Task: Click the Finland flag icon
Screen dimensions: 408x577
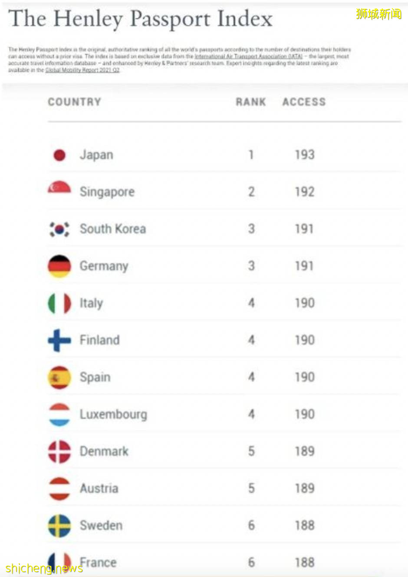Action: (59, 340)
